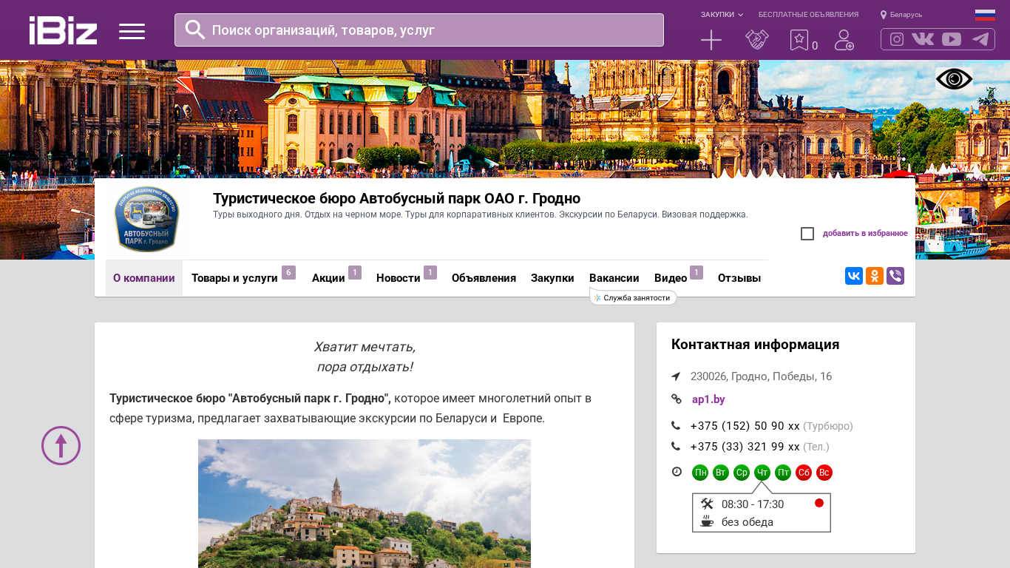Open the Russian flag language selector

tap(985, 15)
